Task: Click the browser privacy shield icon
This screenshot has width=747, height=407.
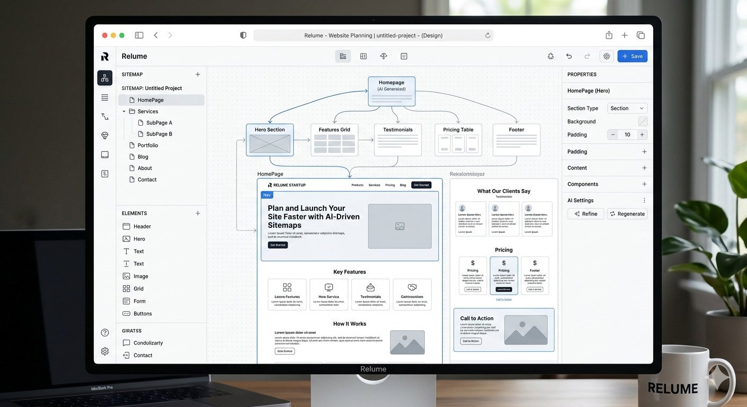Action: pyautogui.click(x=243, y=35)
